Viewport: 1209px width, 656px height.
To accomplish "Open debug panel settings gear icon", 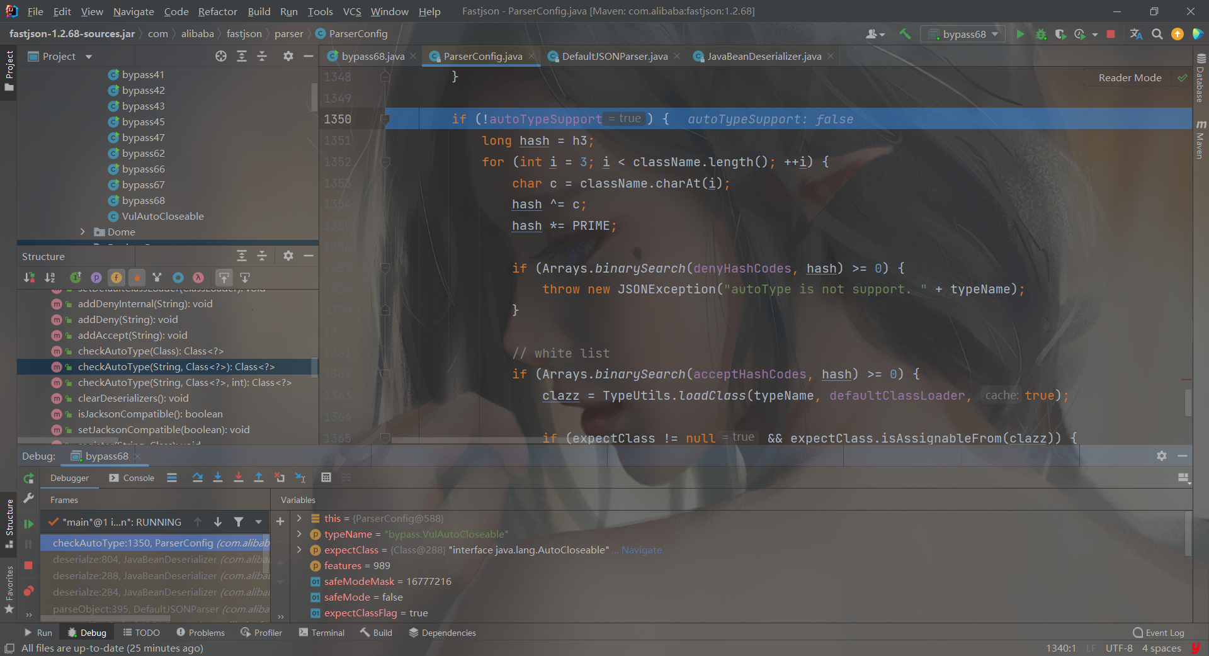I will [1162, 456].
